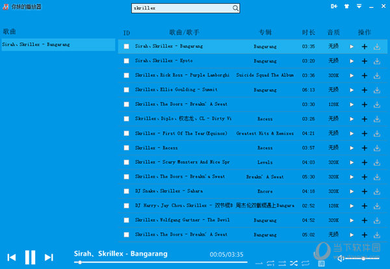Viewport: 390px width, 269px height.
Task: Download Sirah, Skrillex - Bangarang
Action: pyautogui.click(x=377, y=47)
